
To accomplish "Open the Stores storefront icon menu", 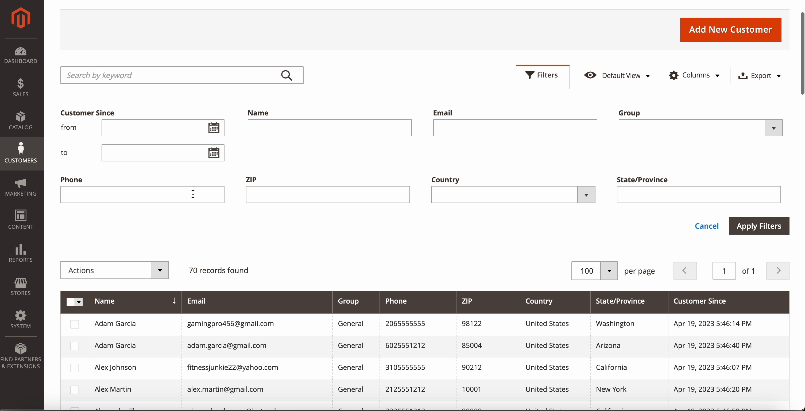I will (x=21, y=286).
